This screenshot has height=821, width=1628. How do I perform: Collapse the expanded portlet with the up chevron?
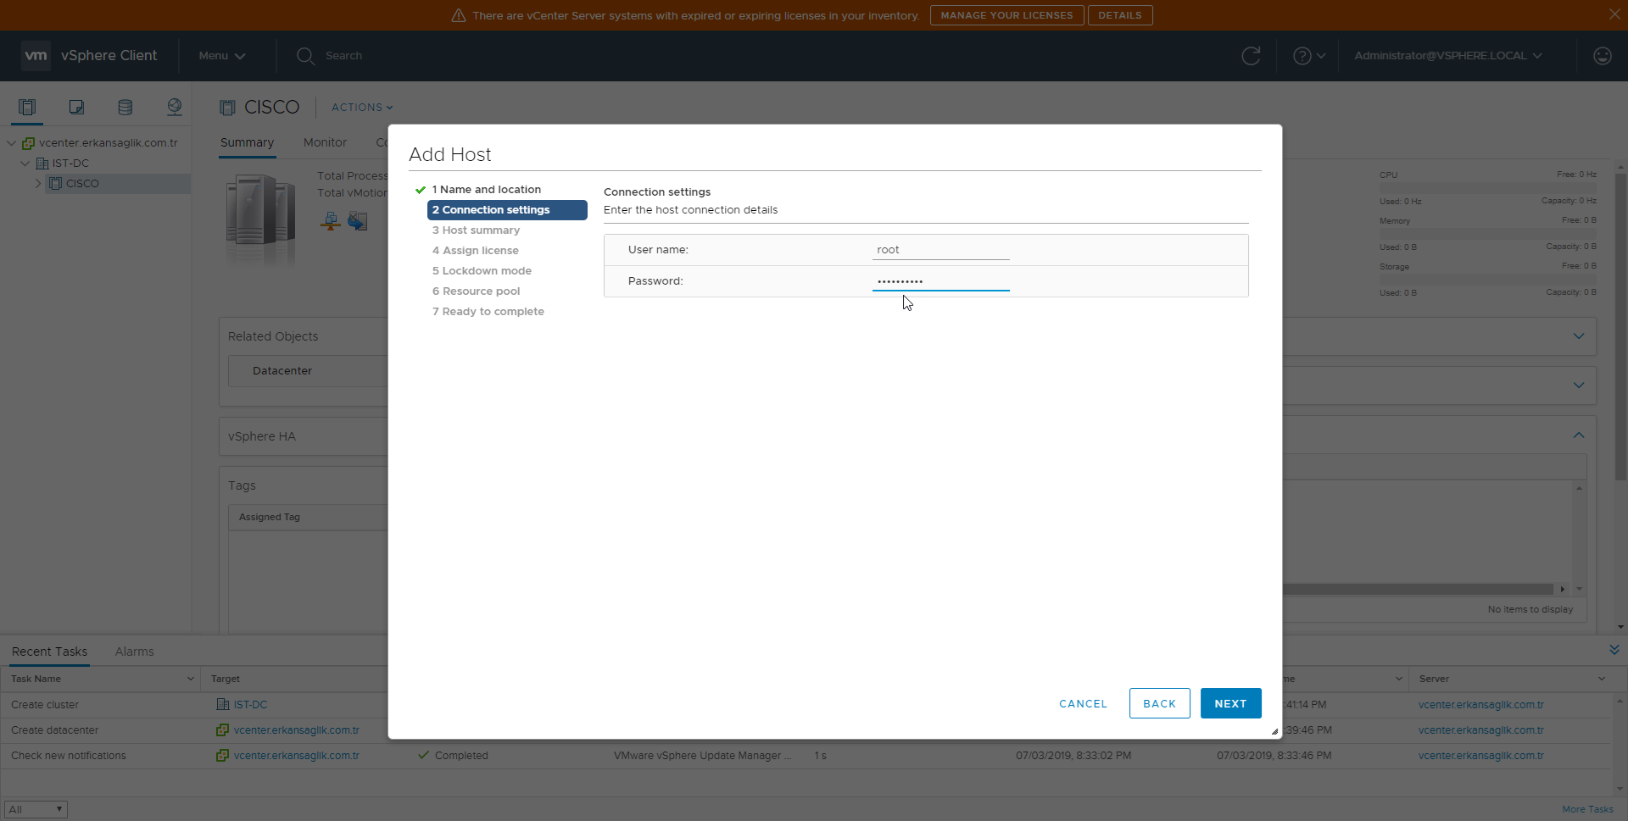pyautogui.click(x=1579, y=435)
